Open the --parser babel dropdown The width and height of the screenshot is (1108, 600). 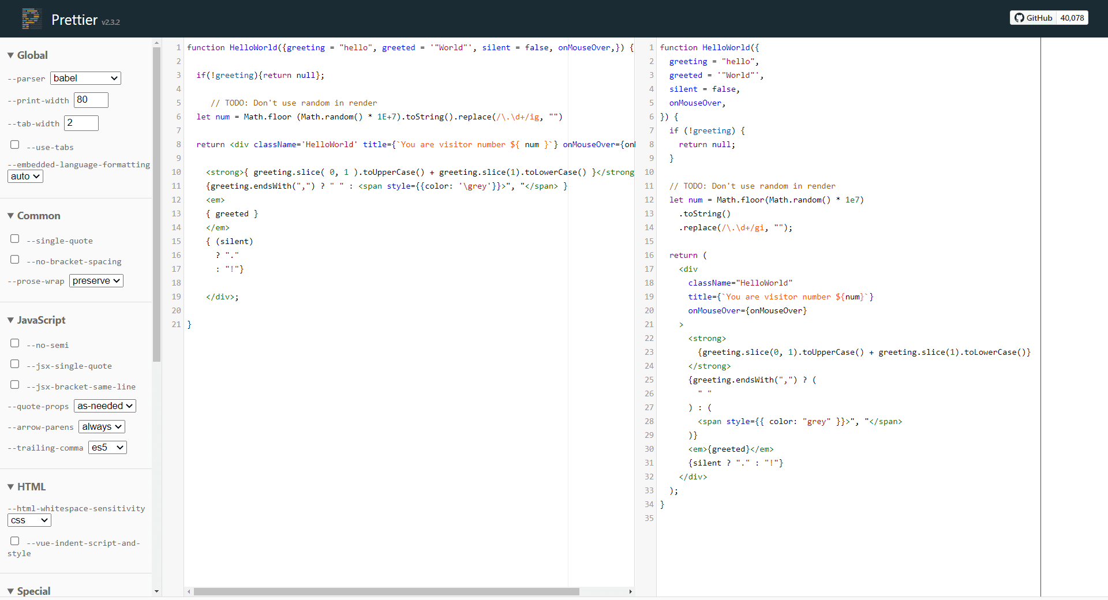[x=85, y=78]
